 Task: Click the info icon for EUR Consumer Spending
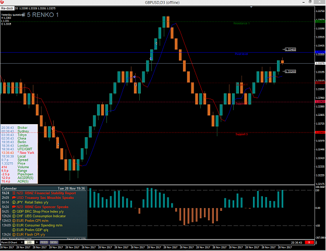click(14, 225)
